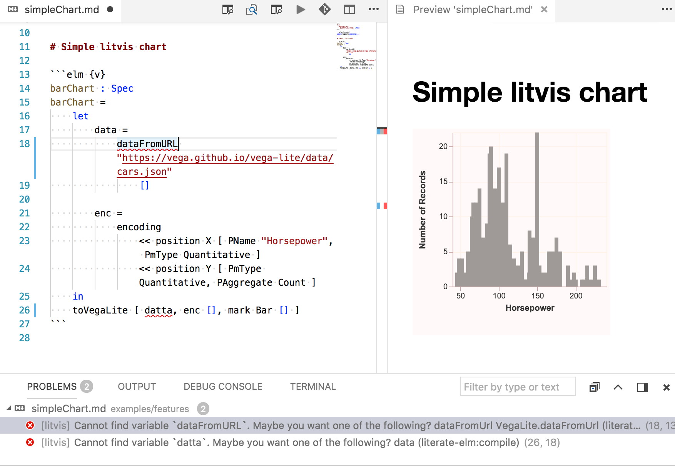Image resolution: width=675 pixels, height=466 pixels.
Task: Move panel to the right icon
Action: 643,387
